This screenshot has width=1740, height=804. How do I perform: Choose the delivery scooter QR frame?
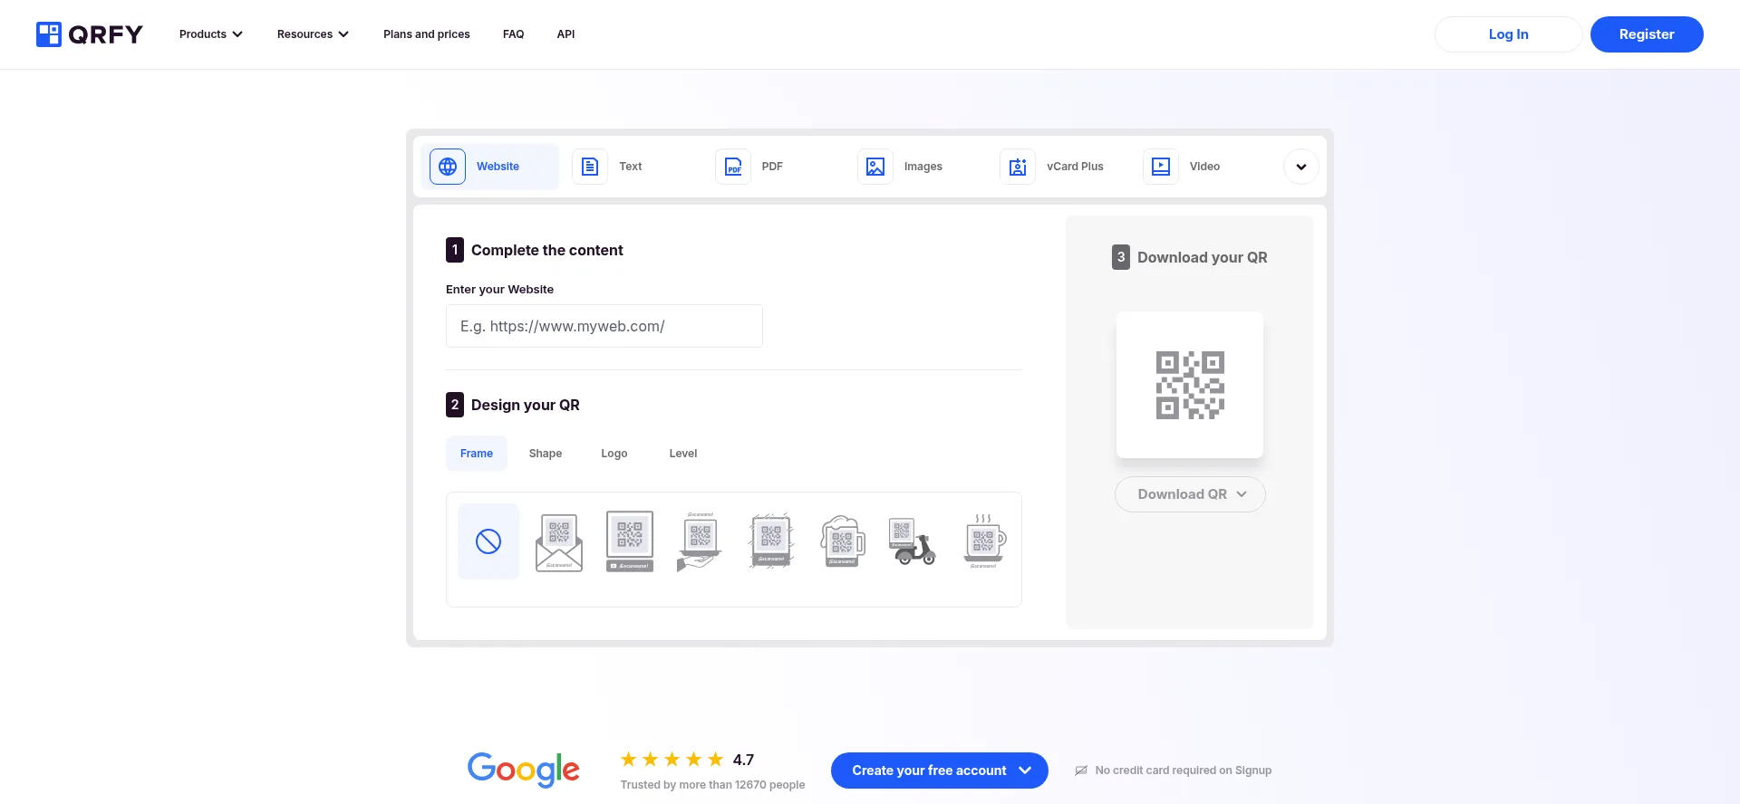[913, 541]
